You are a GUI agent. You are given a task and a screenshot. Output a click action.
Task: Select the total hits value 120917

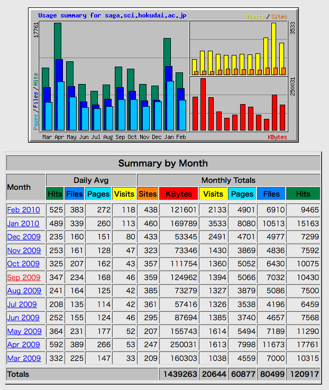coord(304,374)
